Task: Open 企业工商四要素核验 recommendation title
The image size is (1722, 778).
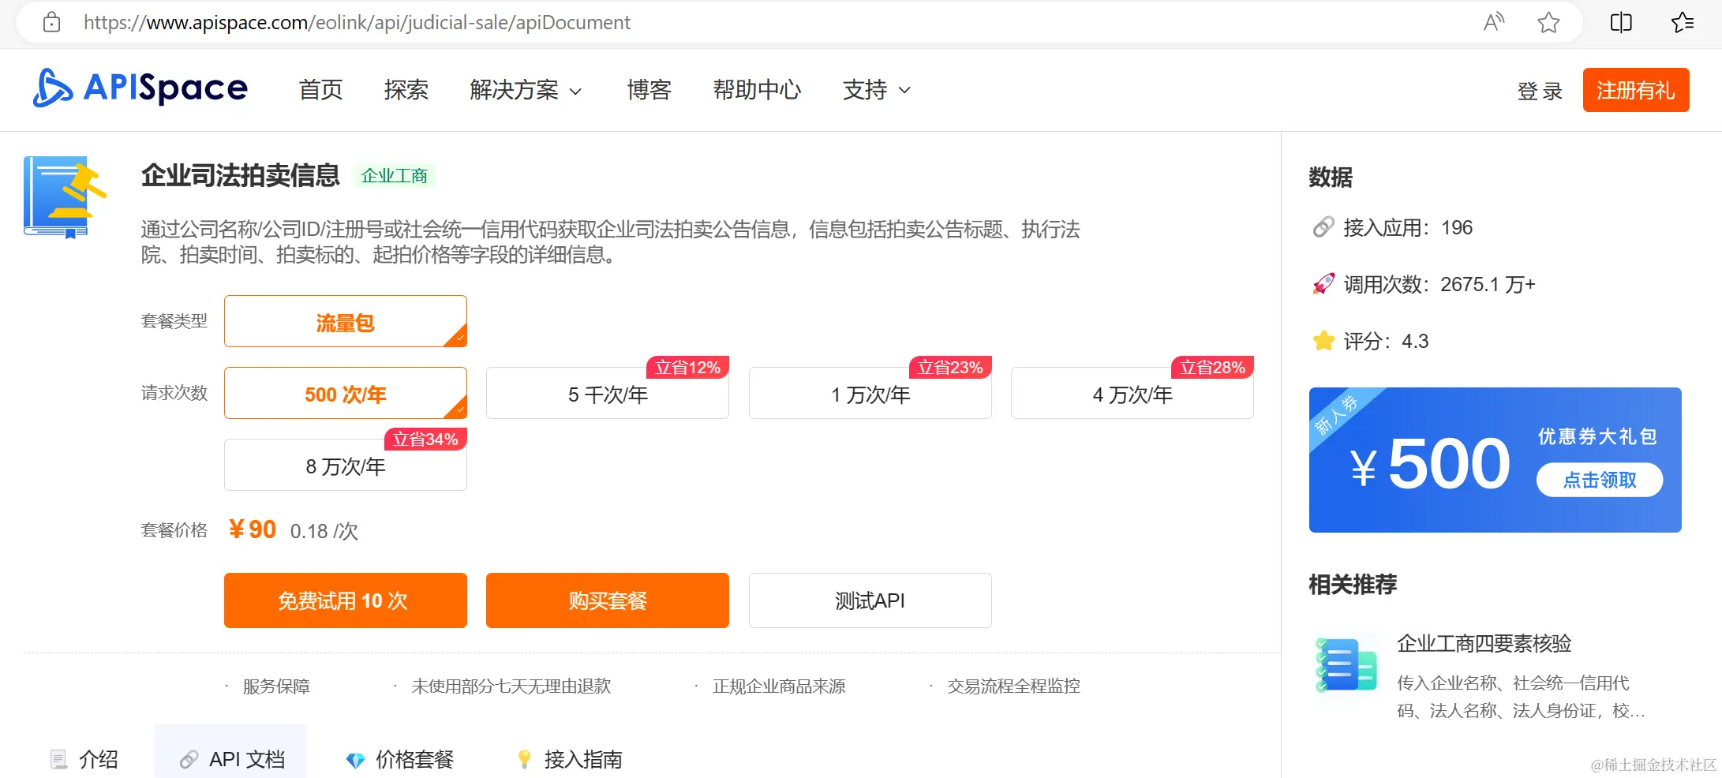Action: point(1484,643)
